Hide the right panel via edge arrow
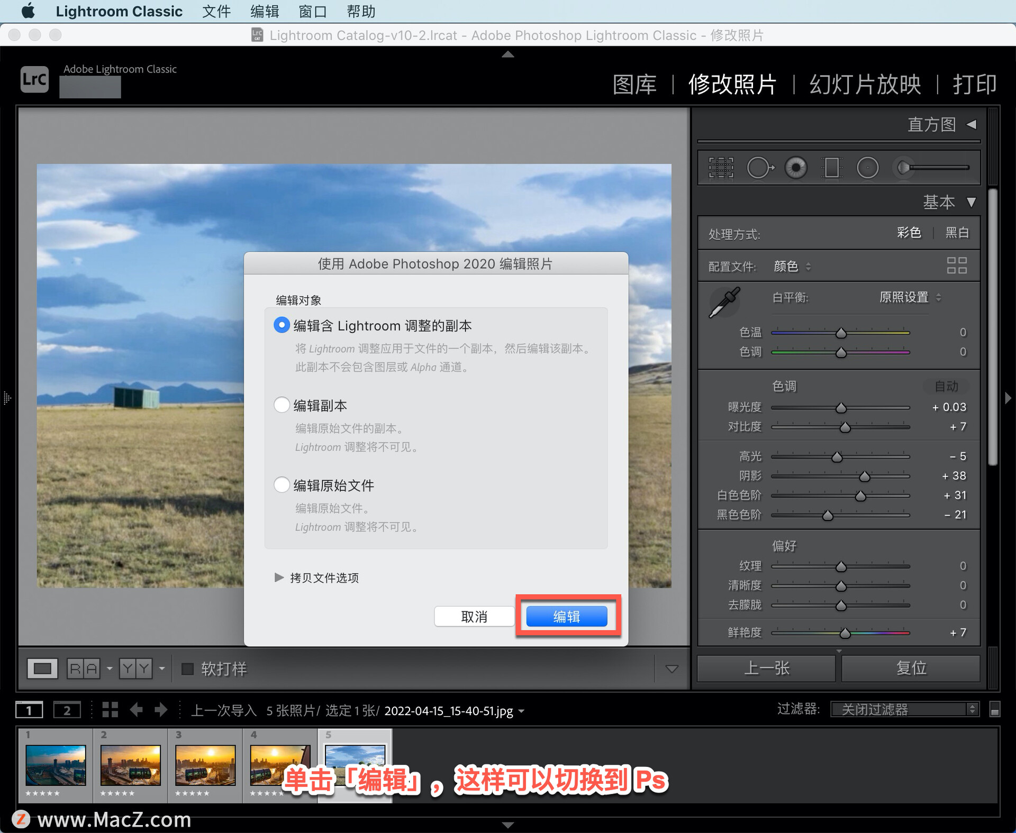Viewport: 1016px width, 833px height. (1008, 398)
